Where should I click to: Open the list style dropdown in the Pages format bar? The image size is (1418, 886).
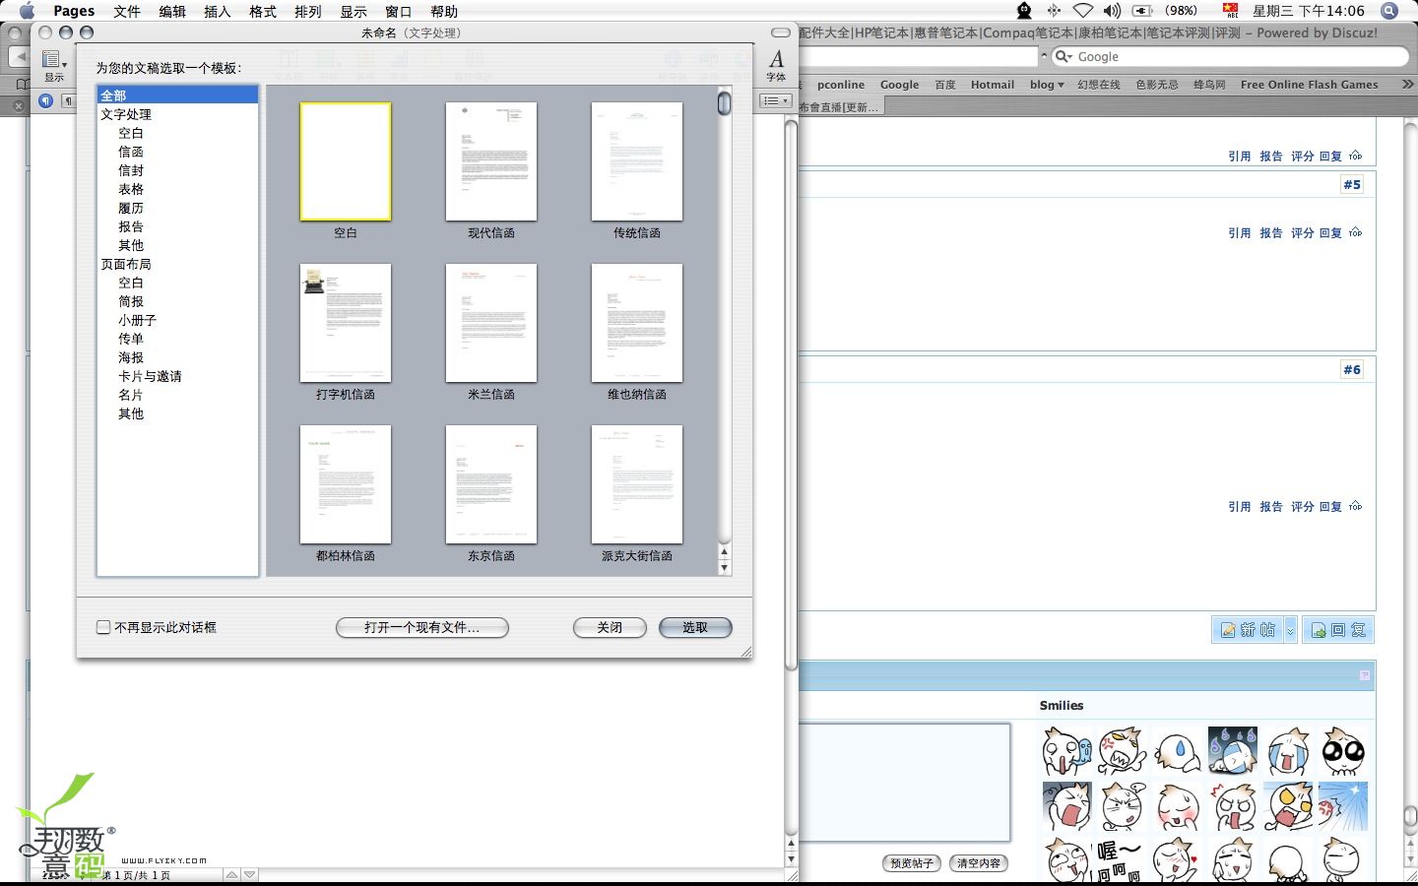(777, 100)
